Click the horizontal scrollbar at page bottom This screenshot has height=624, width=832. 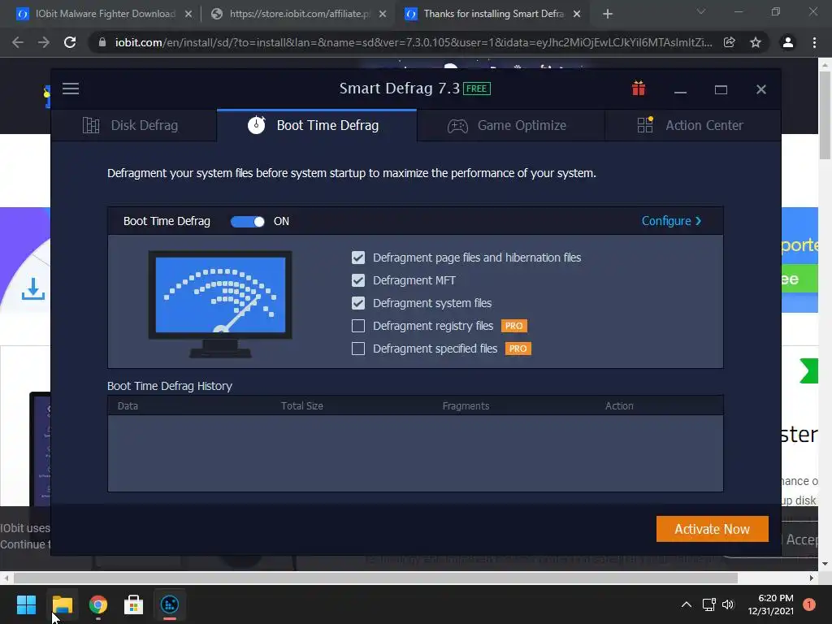pyautogui.click(x=375, y=578)
